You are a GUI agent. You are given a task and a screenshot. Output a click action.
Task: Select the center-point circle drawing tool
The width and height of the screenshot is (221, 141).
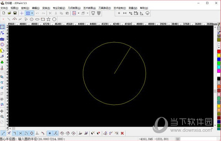pyautogui.click(x=31, y=19)
